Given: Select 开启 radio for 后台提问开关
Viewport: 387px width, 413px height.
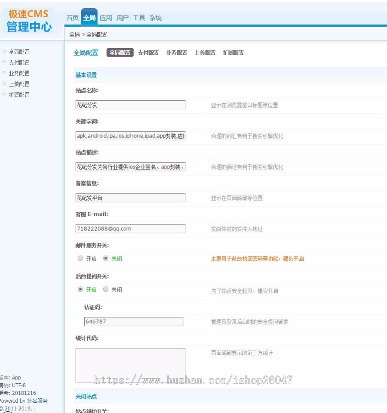Looking at the screenshot, I should [x=80, y=289].
